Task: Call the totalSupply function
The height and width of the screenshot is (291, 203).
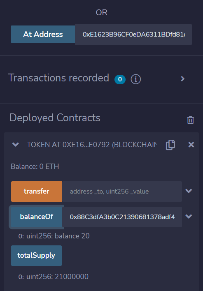Action: tap(36, 256)
